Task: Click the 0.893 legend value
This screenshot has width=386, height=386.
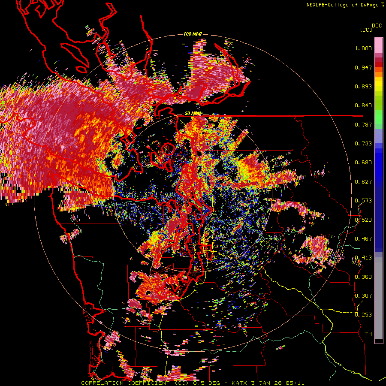Action: 363,86
